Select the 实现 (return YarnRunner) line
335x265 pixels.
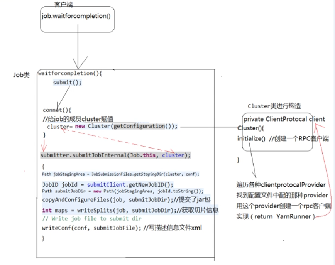pos(276,216)
